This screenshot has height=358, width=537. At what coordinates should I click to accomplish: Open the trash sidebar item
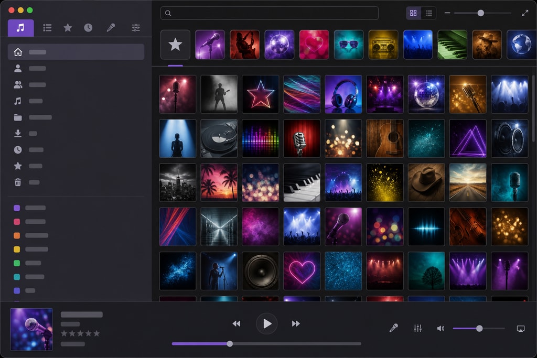(x=18, y=182)
